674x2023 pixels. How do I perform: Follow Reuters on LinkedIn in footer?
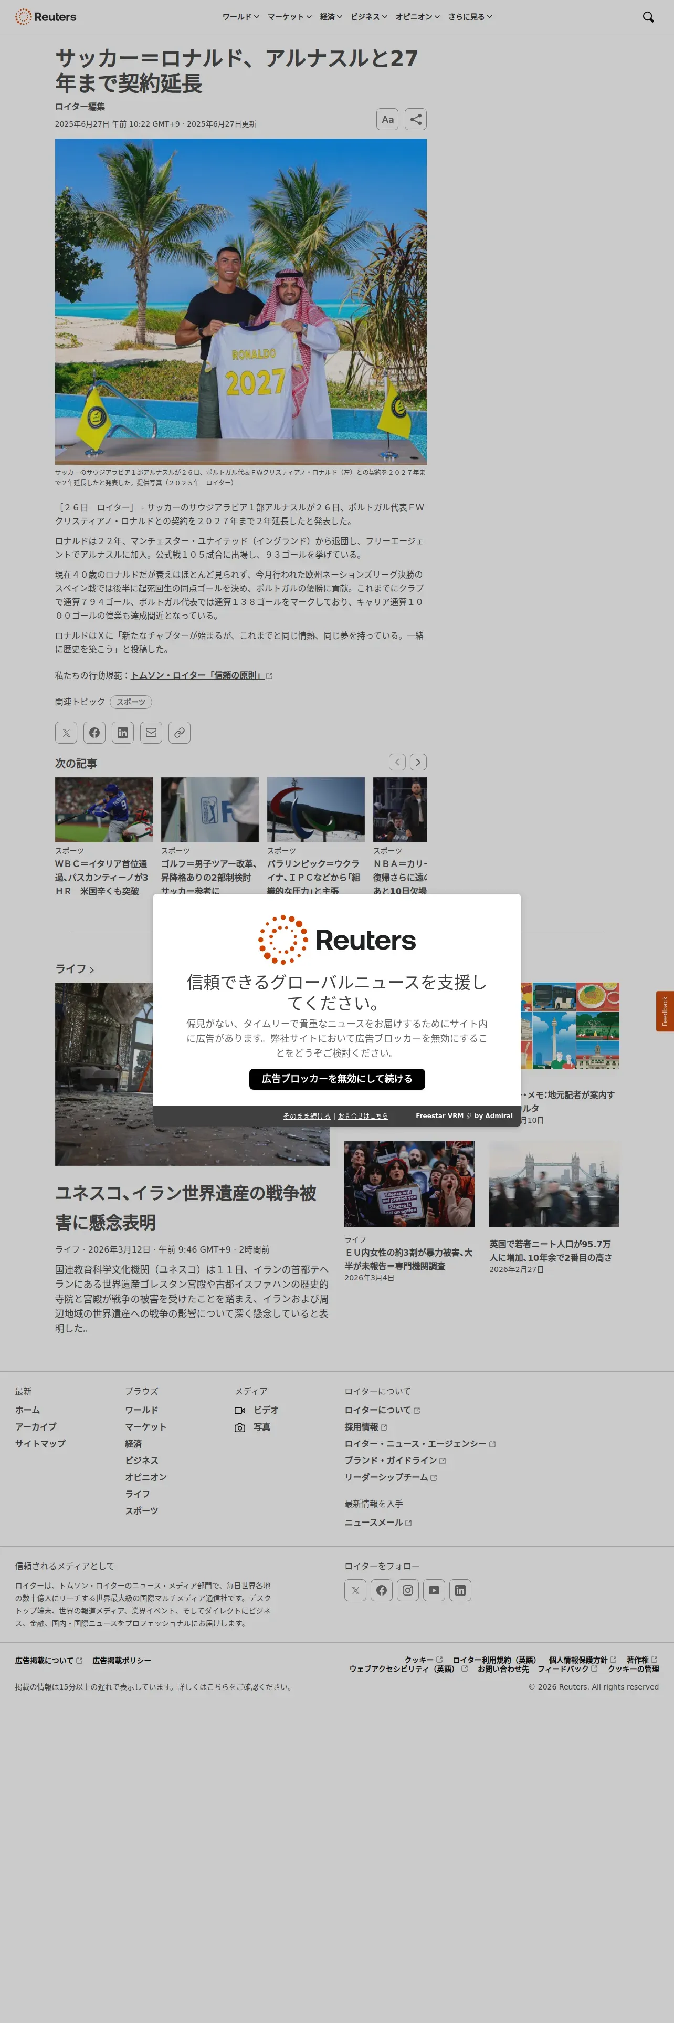[x=460, y=1590]
